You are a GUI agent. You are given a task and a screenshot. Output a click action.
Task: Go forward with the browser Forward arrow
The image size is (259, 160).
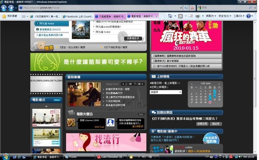(x=11, y=8)
